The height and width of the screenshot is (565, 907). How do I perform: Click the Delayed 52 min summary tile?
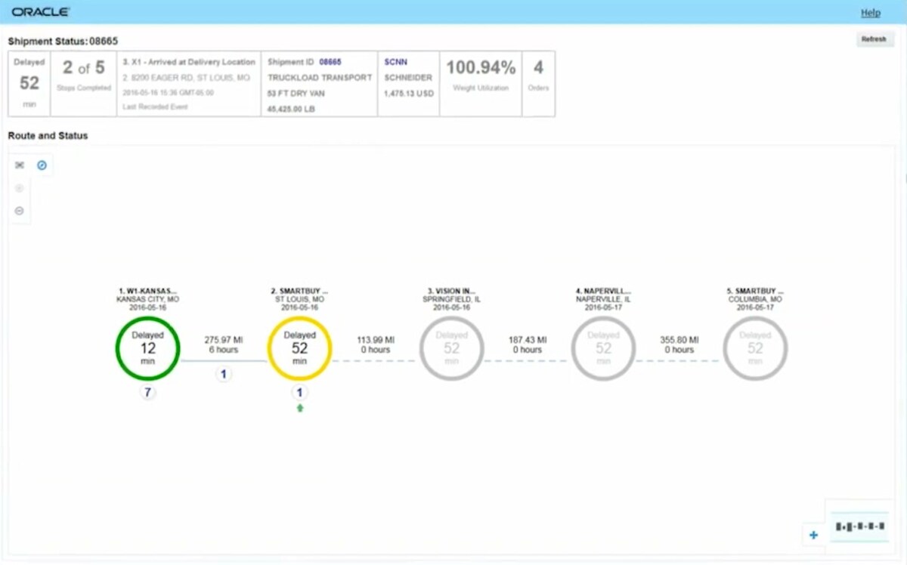pos(29,83)
